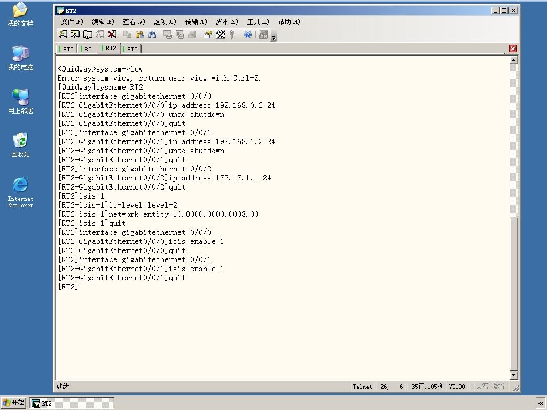Click 就绪 status bar text
Image resolution: width=547 pixels, height=410 pixels.
[x=63, y=387]
